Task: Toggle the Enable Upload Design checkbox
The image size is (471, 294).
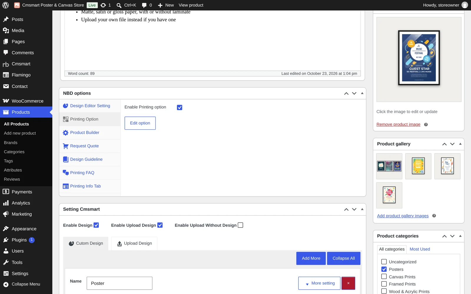Action: pyautogui.click(x=160, y=225)
